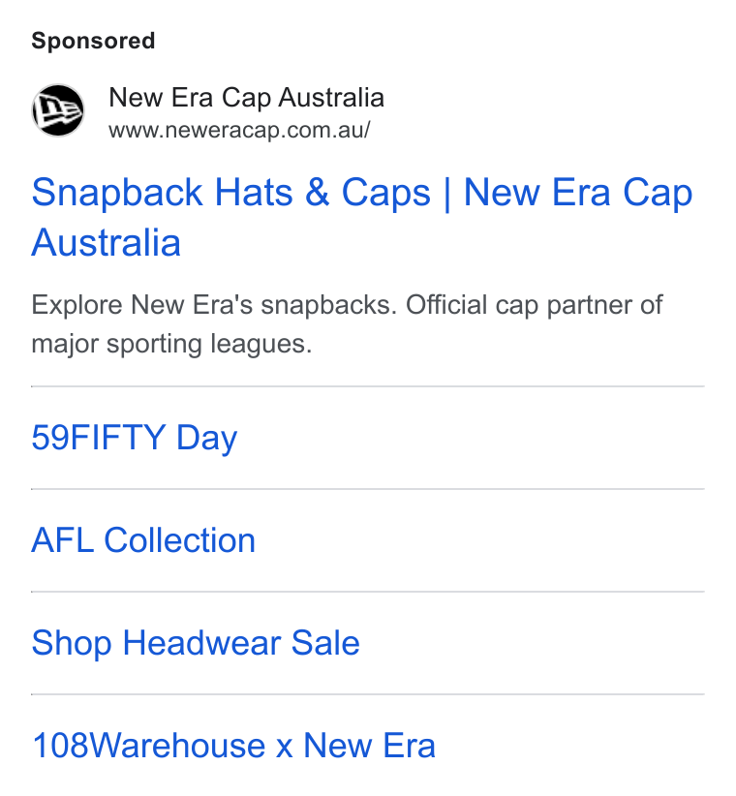Image resolution: width=736 pixels, height=796 pixels.
Task: Open the 108Warehouse x New Era link
Action: click(x=233, y=746)
